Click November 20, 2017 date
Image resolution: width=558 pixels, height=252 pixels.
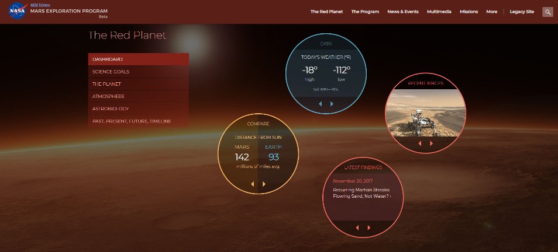pyautogui.click(x=353, y=181)
